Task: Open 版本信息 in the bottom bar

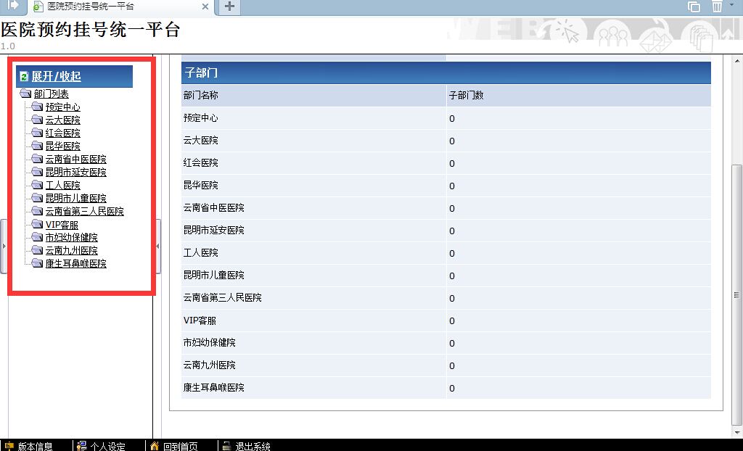Action: [36, 446]
